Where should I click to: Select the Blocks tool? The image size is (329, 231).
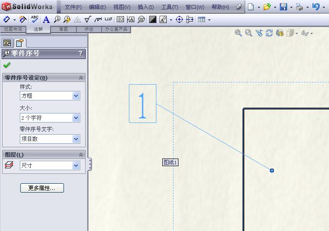coord(163,19)
